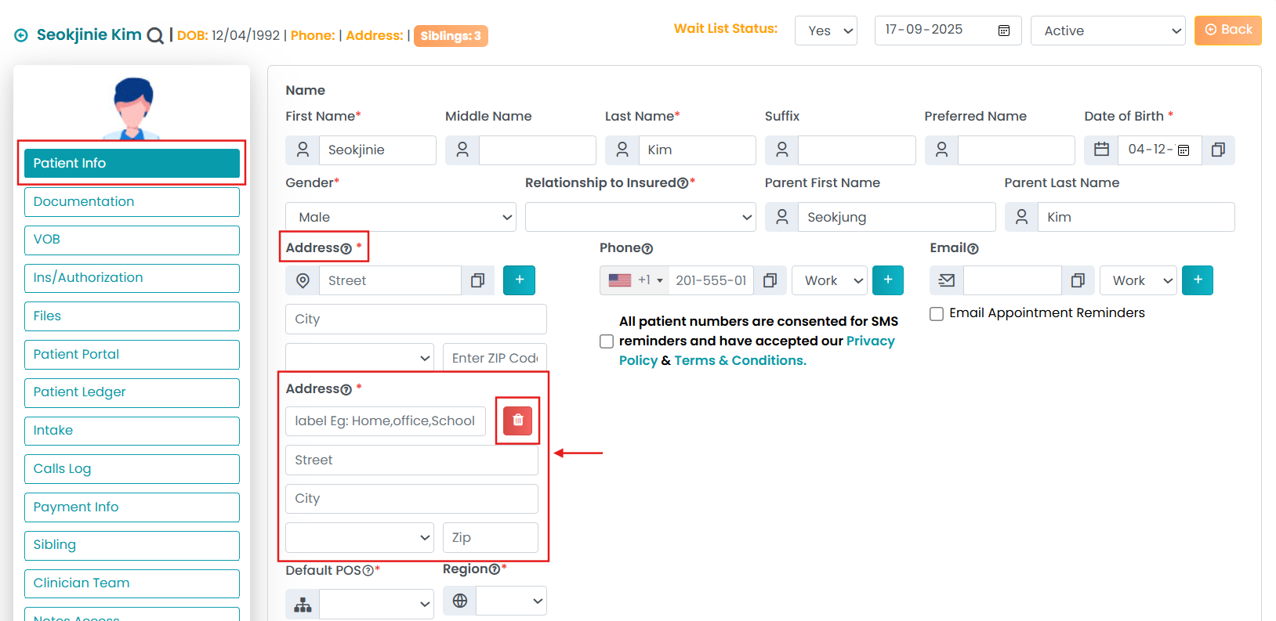
Task: Click the Parent First Name field
Action: point(896,217)
